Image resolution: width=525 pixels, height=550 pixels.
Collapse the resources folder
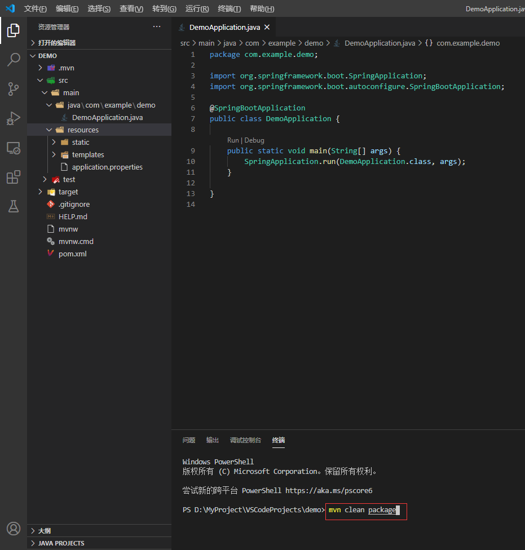pos(48,130)
